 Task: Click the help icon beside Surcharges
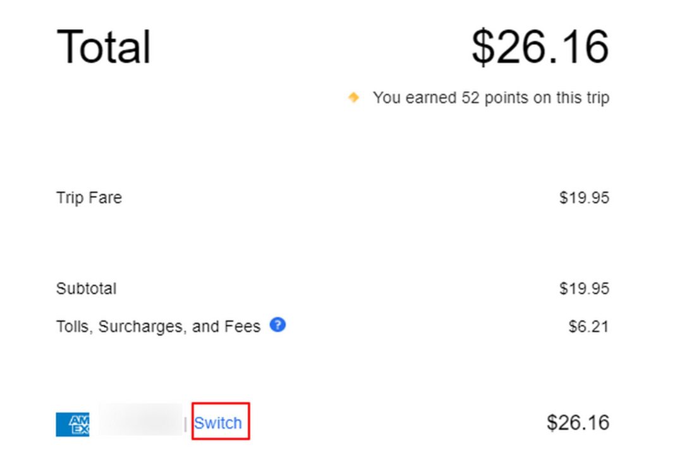pyautogui.click(x=277, y=325)
